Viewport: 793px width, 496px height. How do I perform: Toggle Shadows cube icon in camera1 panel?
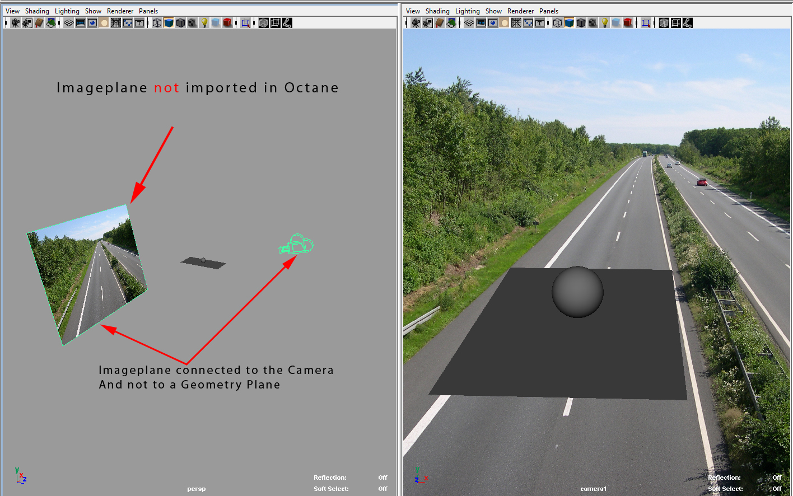(x=617, y=23)
